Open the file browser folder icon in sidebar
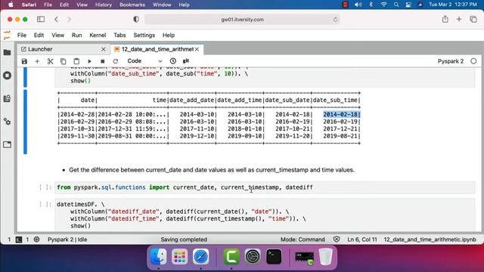The height and width of the screenshot is (272, 484). tap(7, 52)
